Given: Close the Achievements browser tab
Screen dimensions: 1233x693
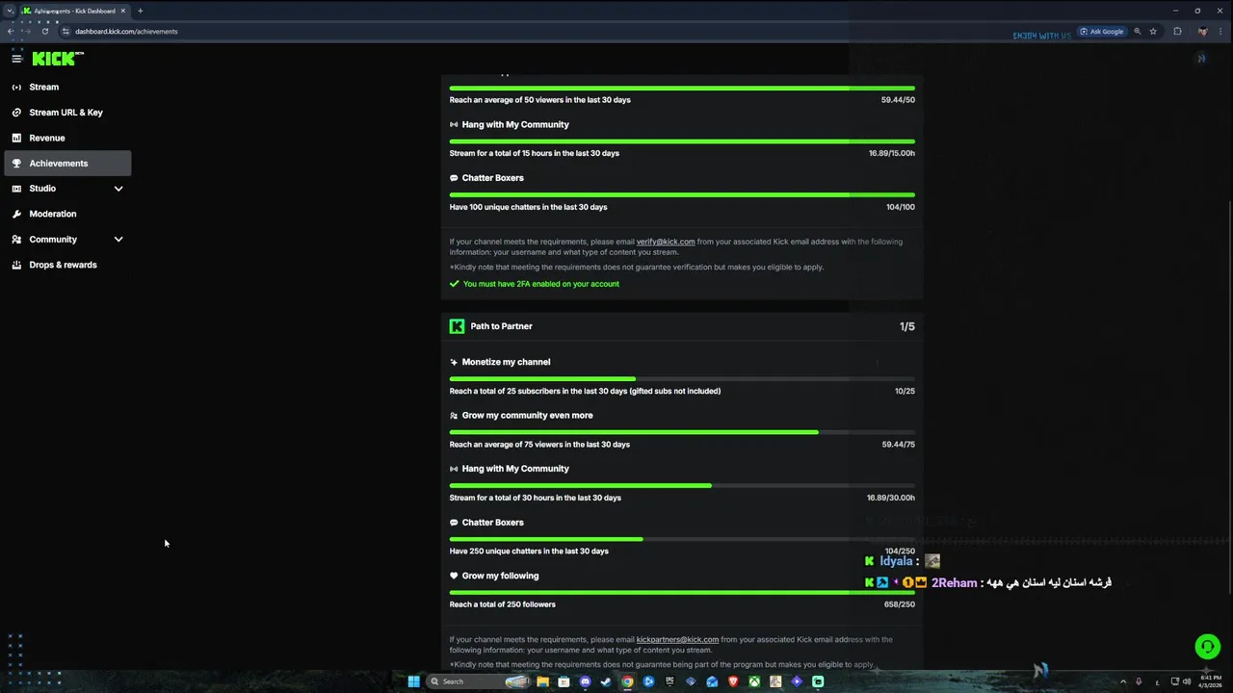Looking at the screenshot, I should point(123,11).
